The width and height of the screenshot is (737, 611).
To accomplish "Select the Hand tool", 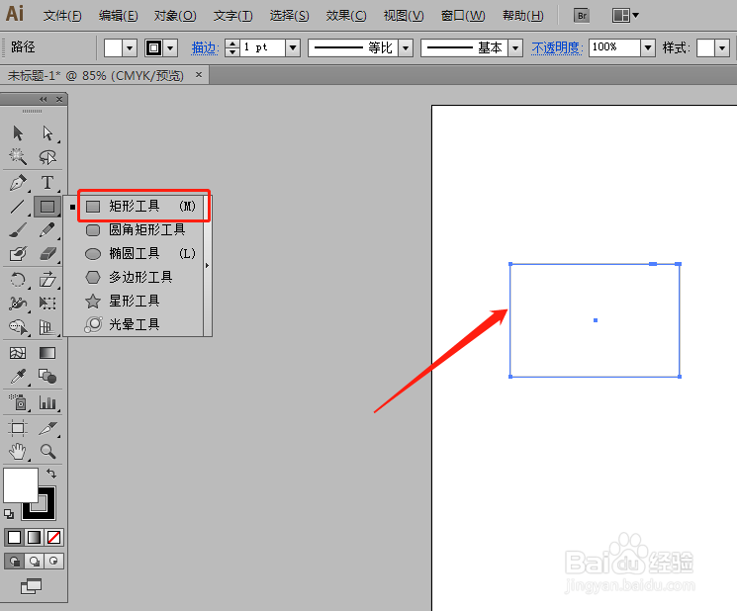I will (18, 452).
